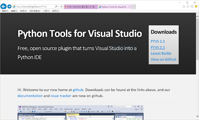Click the Python Tools for Visual Studio heading

(80, 34)
